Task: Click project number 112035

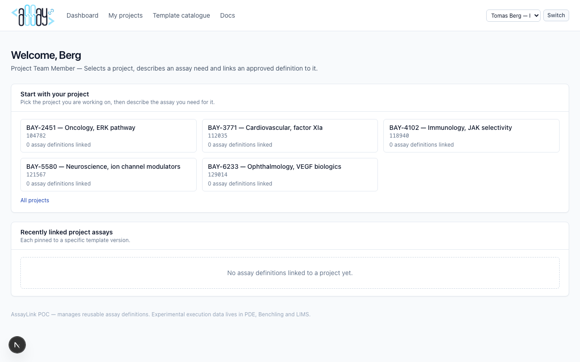Action: coord(217,136)
